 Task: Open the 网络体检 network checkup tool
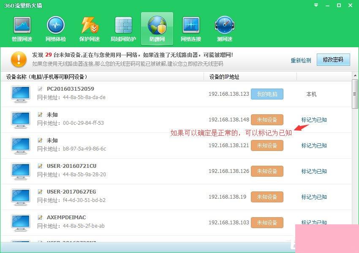(x=56, y=29)
